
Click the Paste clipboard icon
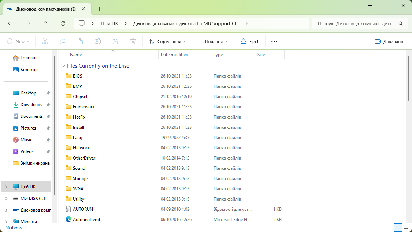pos(80,41)
